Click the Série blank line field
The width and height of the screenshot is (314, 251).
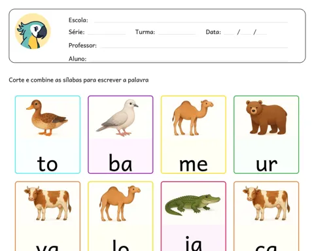point(107,33)
